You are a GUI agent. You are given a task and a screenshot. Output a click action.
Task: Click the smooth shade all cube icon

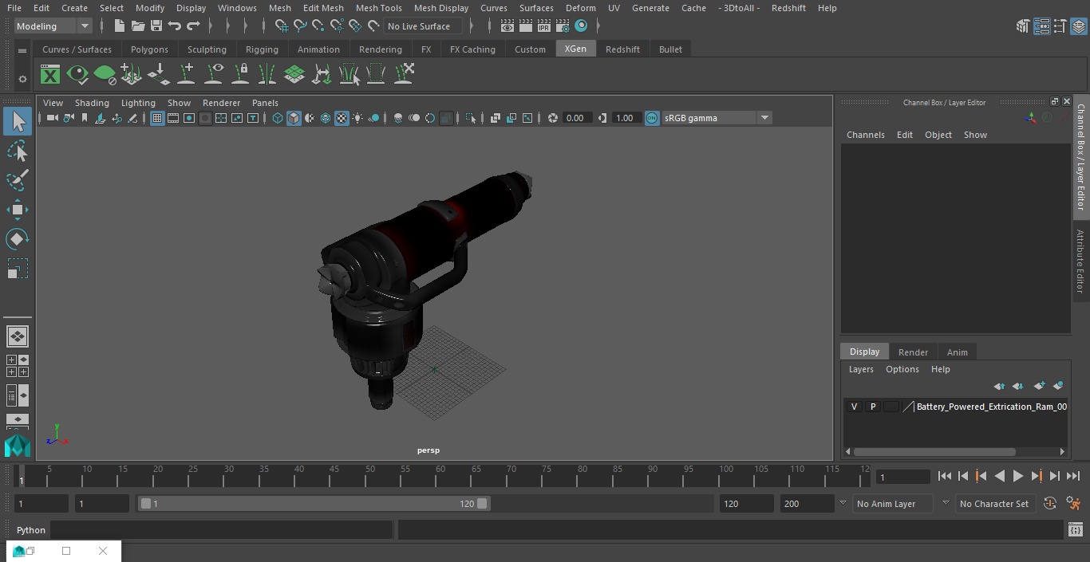294,118
